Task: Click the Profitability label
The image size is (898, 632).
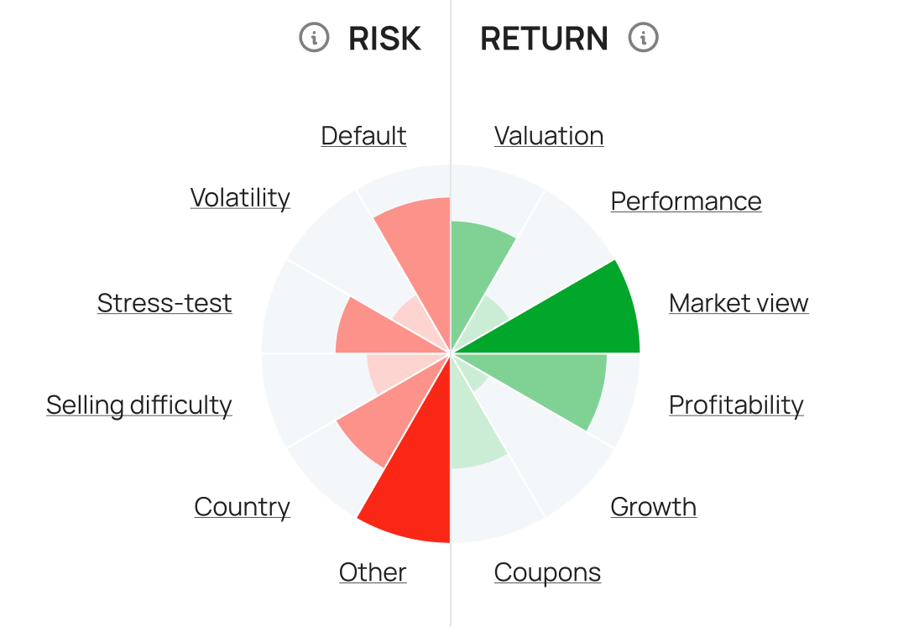Action: (x=736, y=405)
